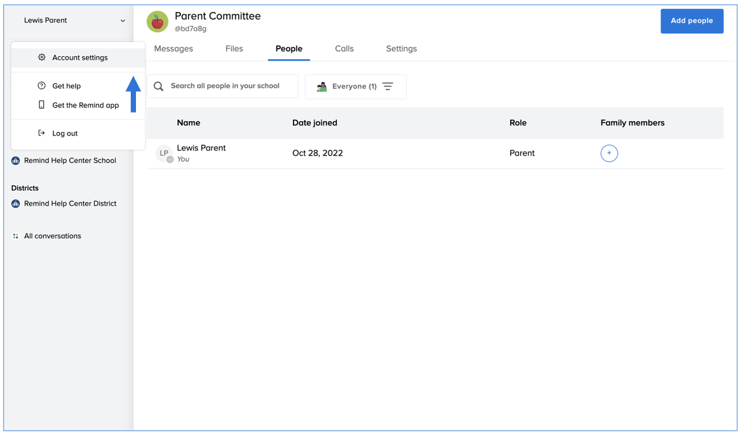742x435 pixels.
Task: Click Log out in the menu
Action: tap(64, 134)
